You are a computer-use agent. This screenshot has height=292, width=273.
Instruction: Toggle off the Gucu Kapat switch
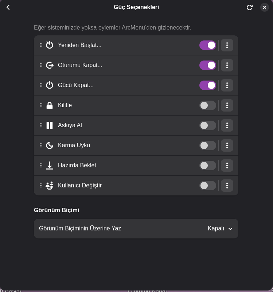pyautogui.click(x=208, y=85)
